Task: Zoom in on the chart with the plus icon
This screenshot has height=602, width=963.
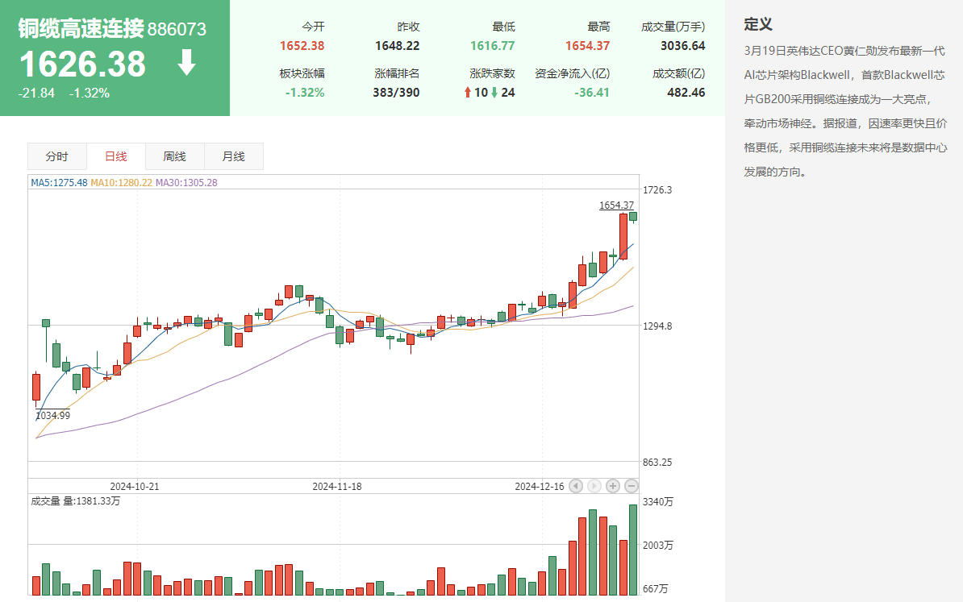Action: [x=614, y=486]
